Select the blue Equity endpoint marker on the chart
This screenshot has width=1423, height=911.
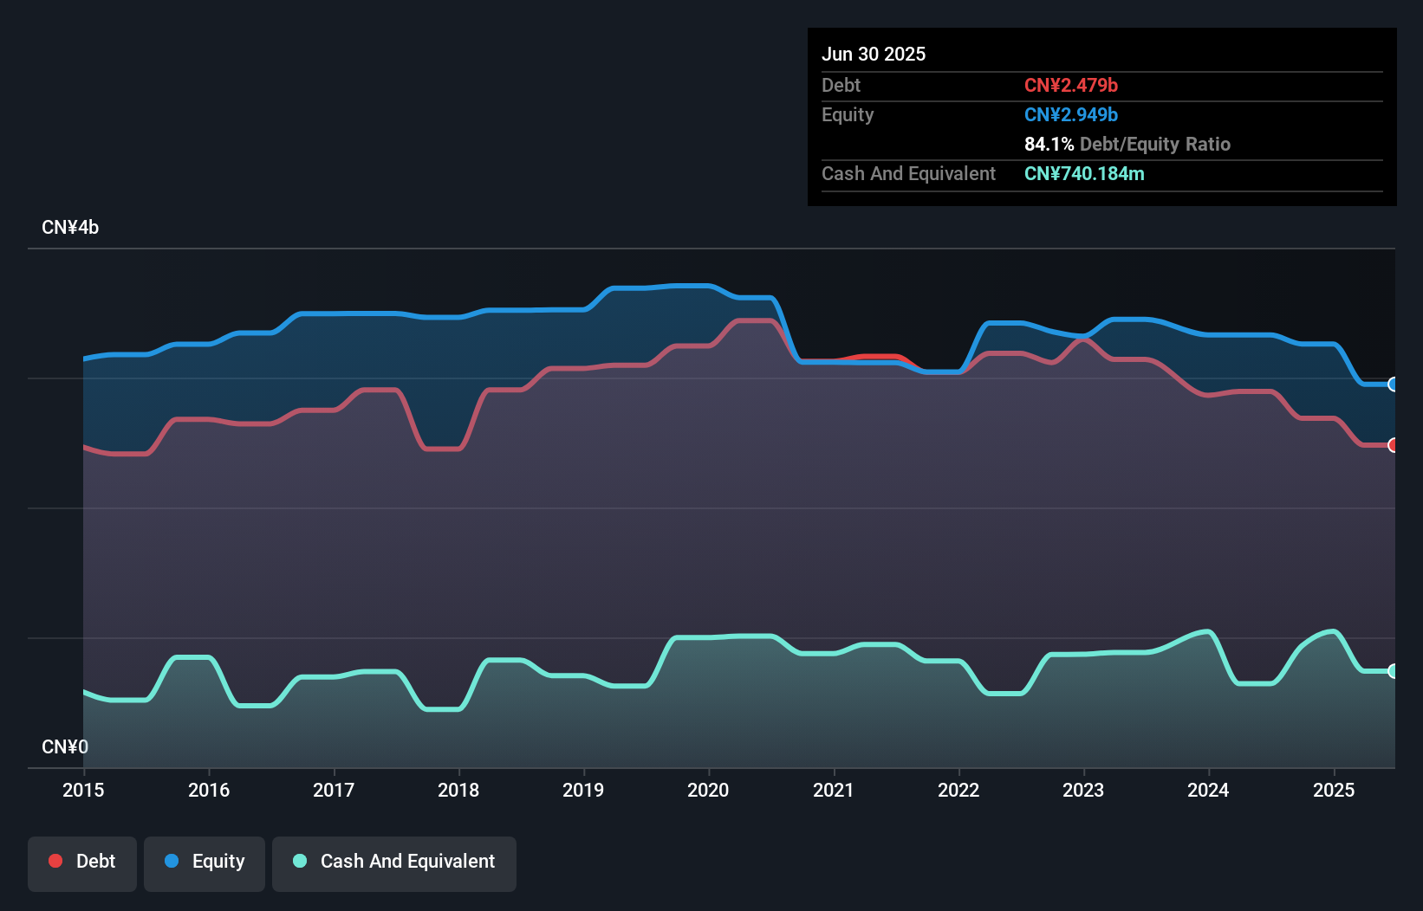(x=1393, y=384)
